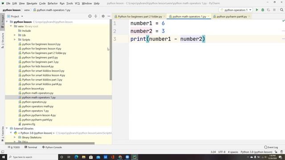Click the Project panel vertical scrollbar
The width and height of the screenshot is (285, 160).
[111, 50]
